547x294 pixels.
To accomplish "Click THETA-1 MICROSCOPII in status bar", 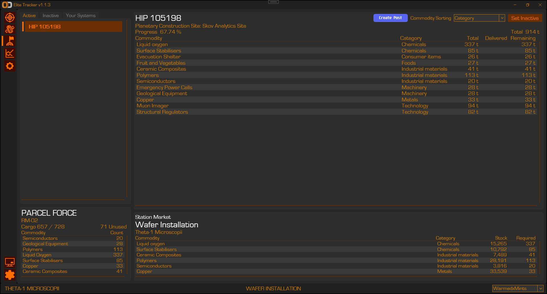I will point(32,289).
